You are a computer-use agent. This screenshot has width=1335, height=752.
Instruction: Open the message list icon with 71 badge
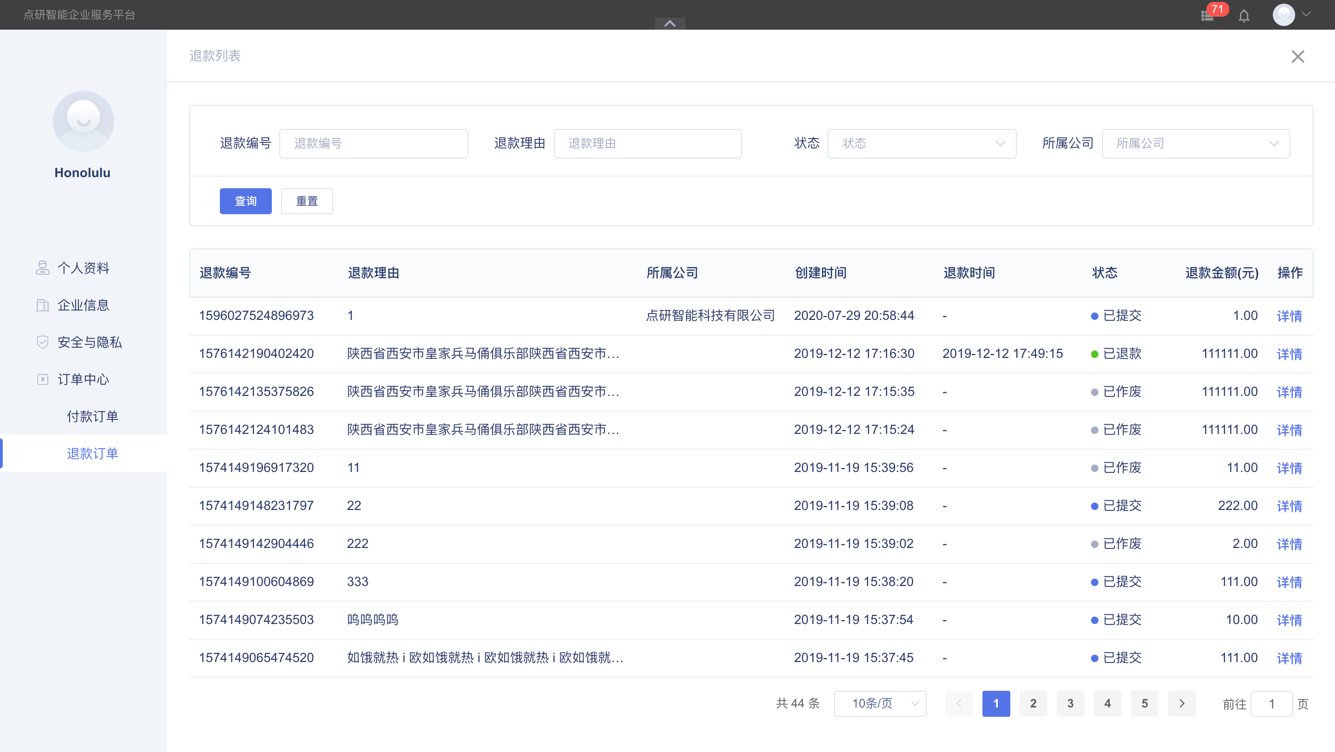1207,16
